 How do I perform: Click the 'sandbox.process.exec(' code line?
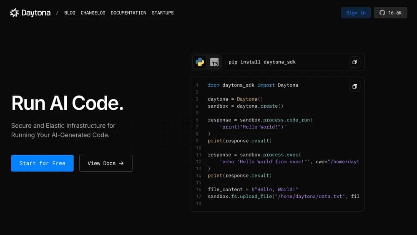(x=254, y=154)
